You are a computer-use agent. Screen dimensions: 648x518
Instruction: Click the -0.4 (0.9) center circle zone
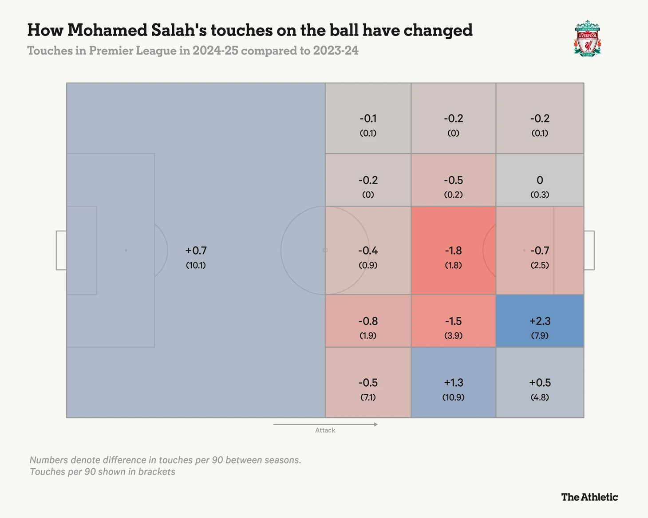click(x=368, y=250)
